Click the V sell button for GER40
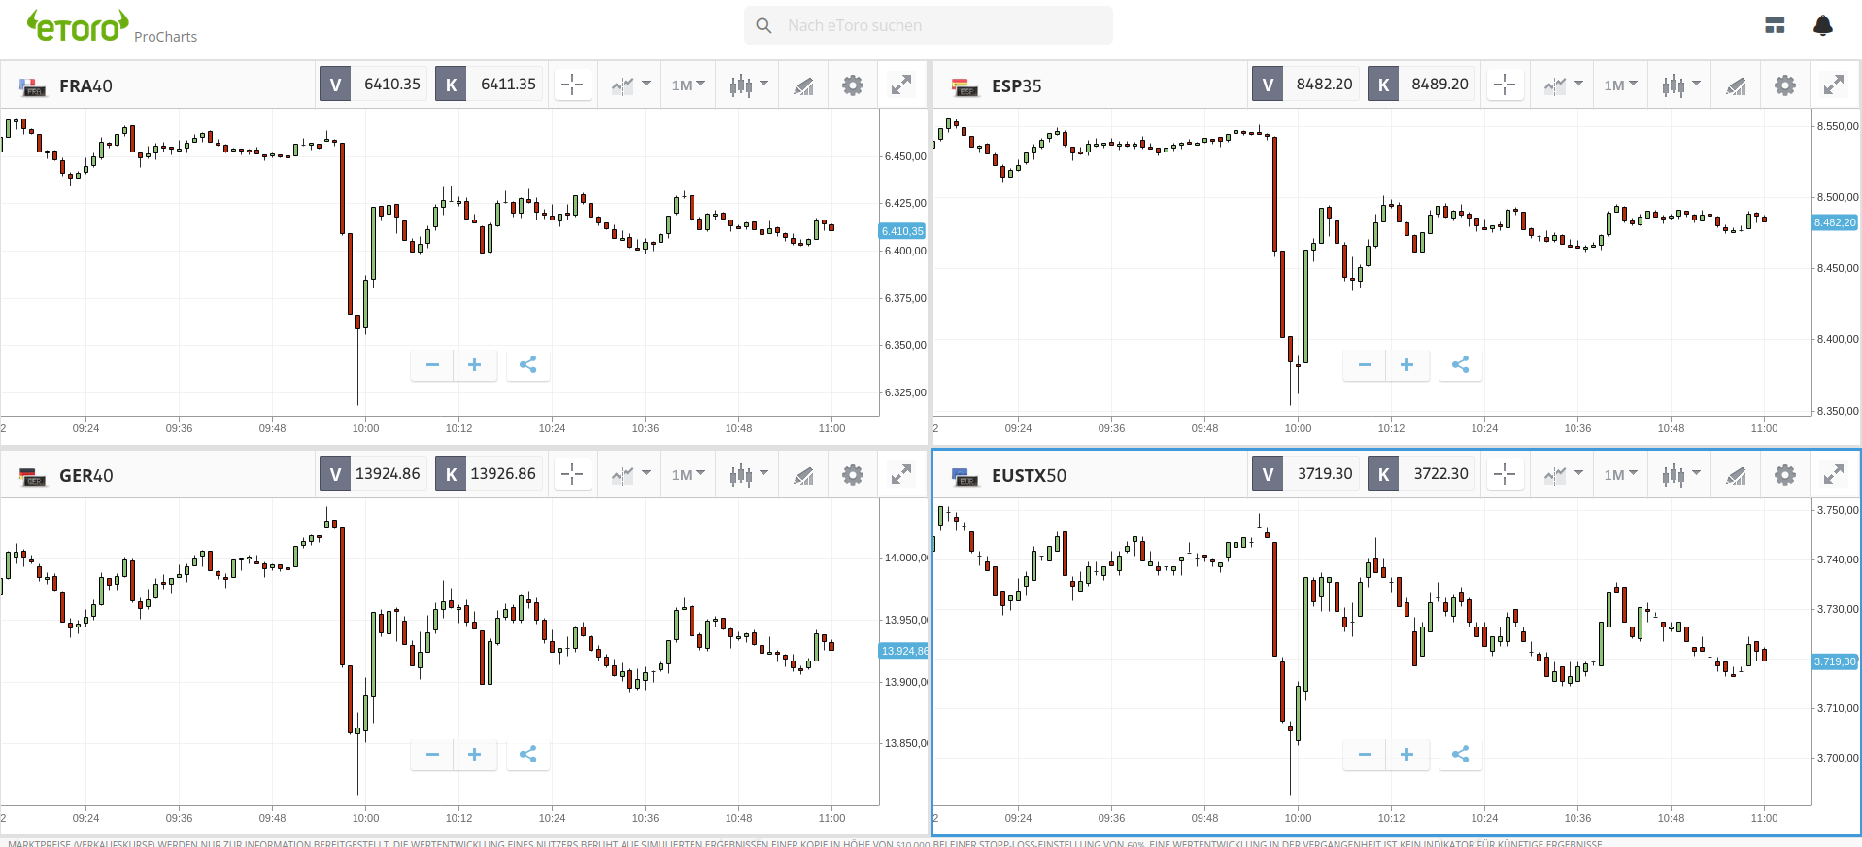 pyautogui.click(x=335, y=474)
